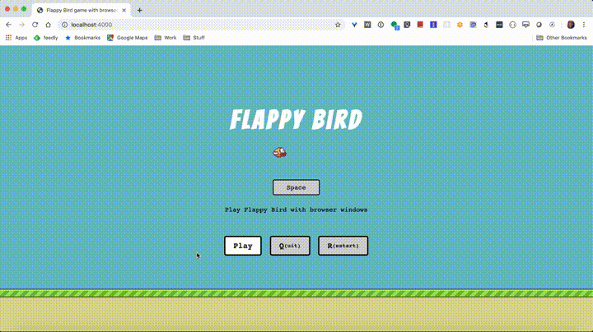
Task: Expand the Other Bookmarks folder
Action: 562,38
